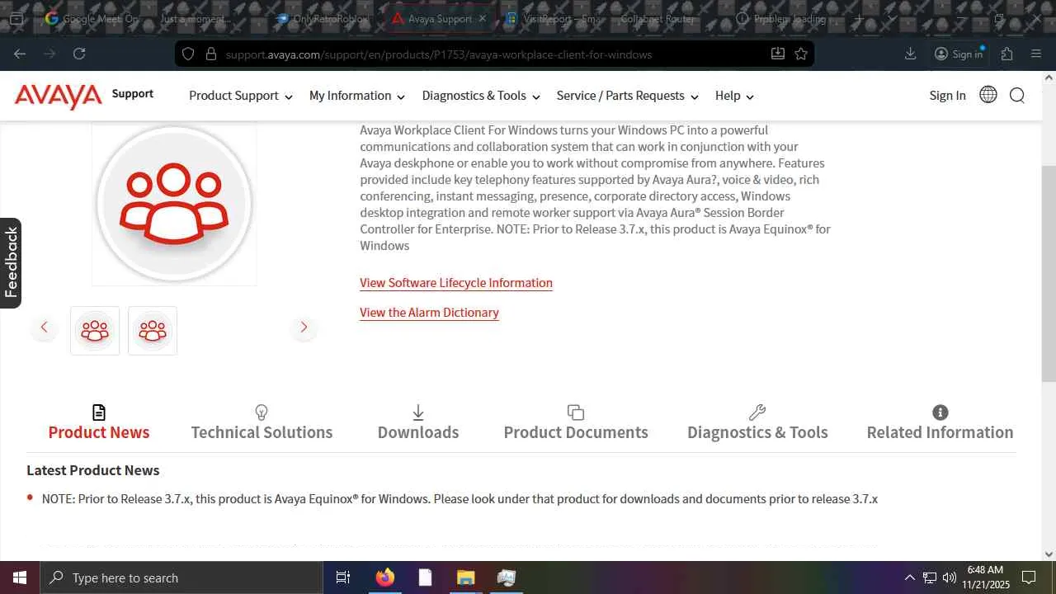The image size is (1056, 594).
Task: Expand the My Information menu
Action: click(357, 96)
